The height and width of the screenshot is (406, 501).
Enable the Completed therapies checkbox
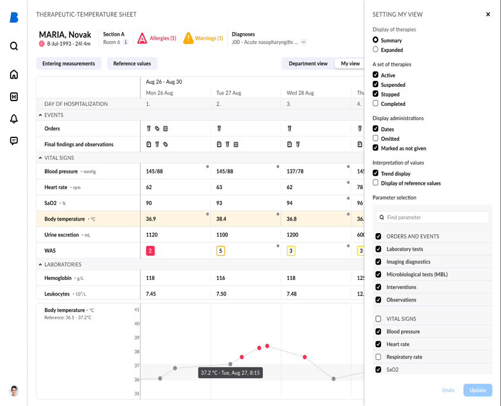coord(376,103)
